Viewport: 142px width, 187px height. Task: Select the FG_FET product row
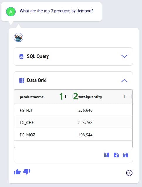73,110
